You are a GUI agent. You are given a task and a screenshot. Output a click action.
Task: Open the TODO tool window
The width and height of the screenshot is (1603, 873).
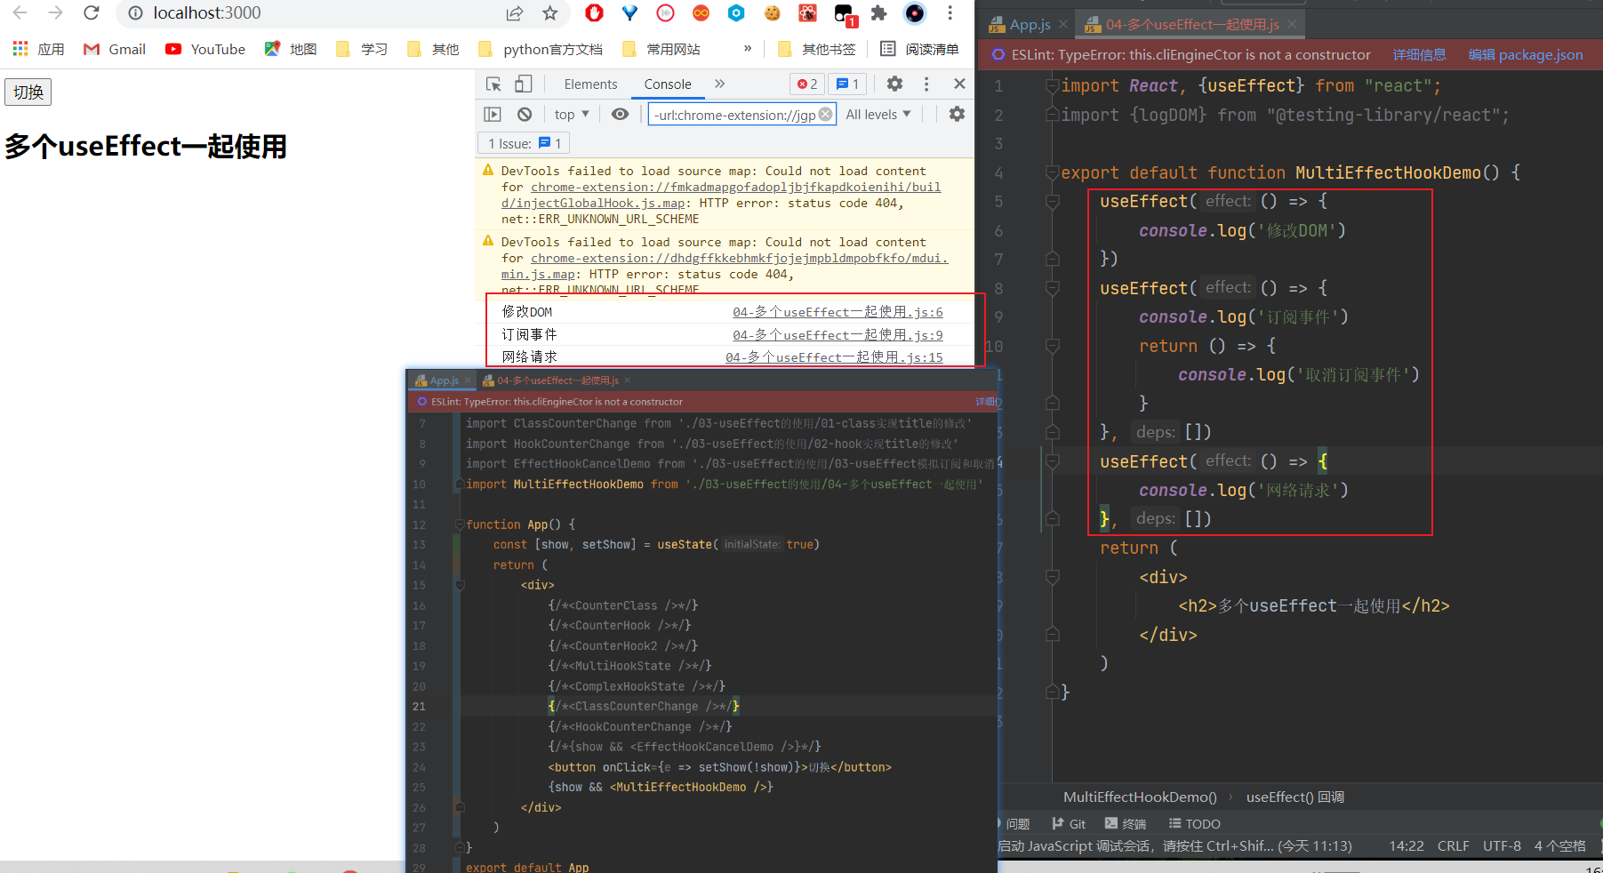pyautogui.click(x=1194, y=823)
